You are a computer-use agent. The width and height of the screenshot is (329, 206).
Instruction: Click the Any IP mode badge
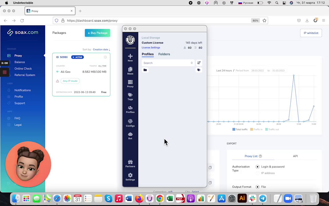(x=70, y=81)
